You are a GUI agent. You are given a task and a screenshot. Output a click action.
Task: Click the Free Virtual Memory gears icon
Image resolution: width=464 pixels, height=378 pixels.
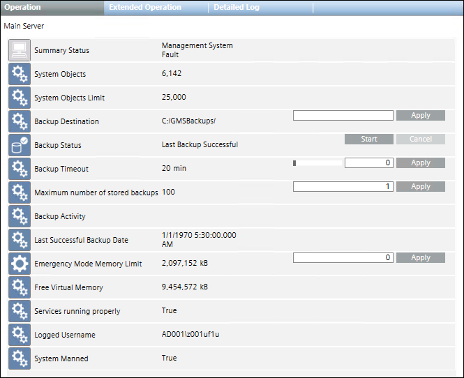point(20,287)
